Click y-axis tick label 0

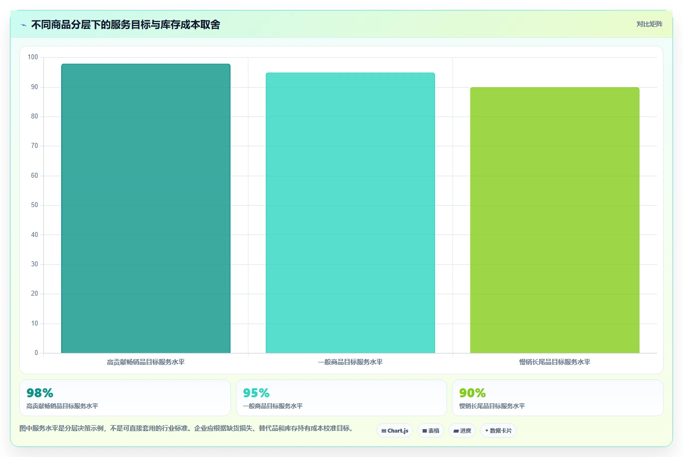point(36,353)
